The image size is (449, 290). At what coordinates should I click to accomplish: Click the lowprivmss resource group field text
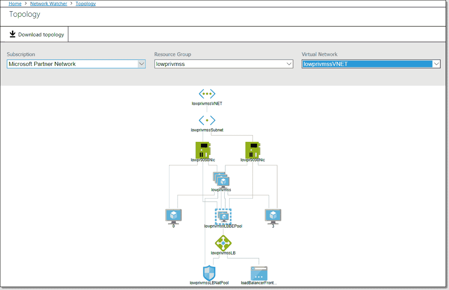171,64
